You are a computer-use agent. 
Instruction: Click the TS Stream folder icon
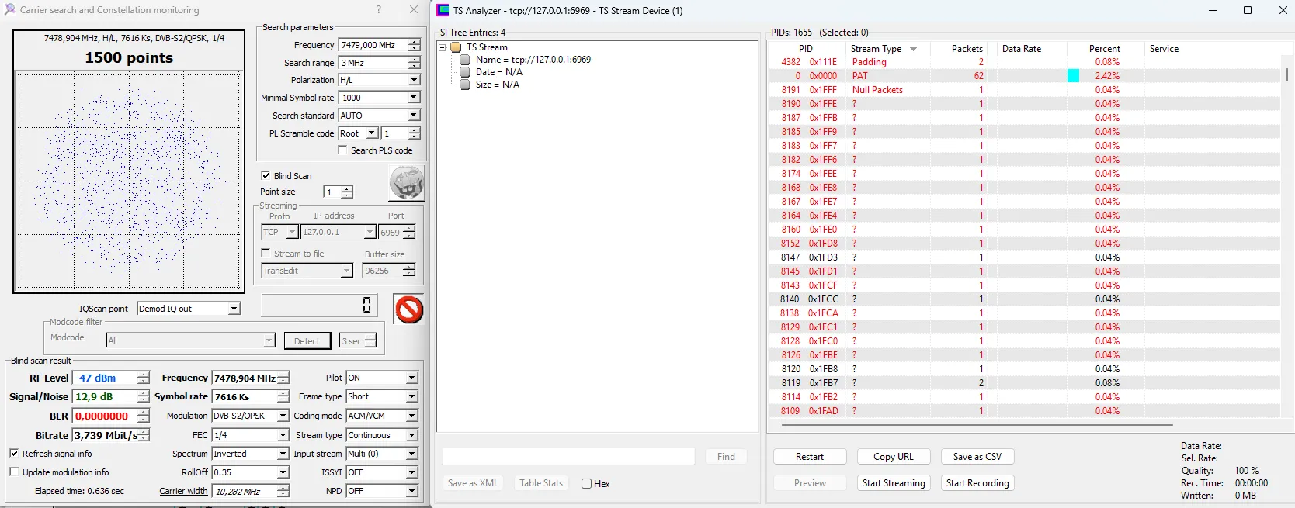coord(457,47)
